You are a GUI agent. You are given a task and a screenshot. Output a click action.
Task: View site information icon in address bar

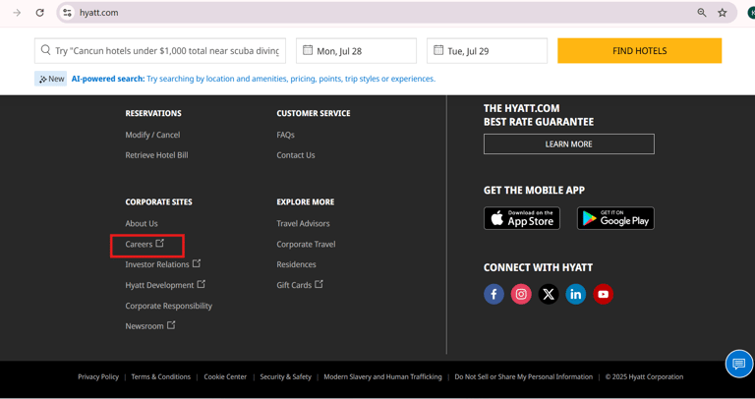pyautogui.click(x=68, y=13)
